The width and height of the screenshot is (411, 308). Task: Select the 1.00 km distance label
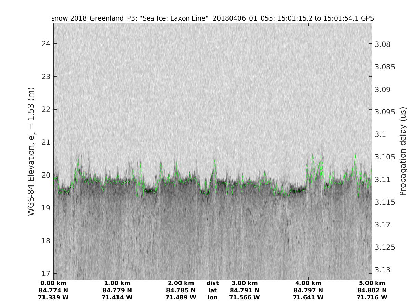[x=117, y=283]
